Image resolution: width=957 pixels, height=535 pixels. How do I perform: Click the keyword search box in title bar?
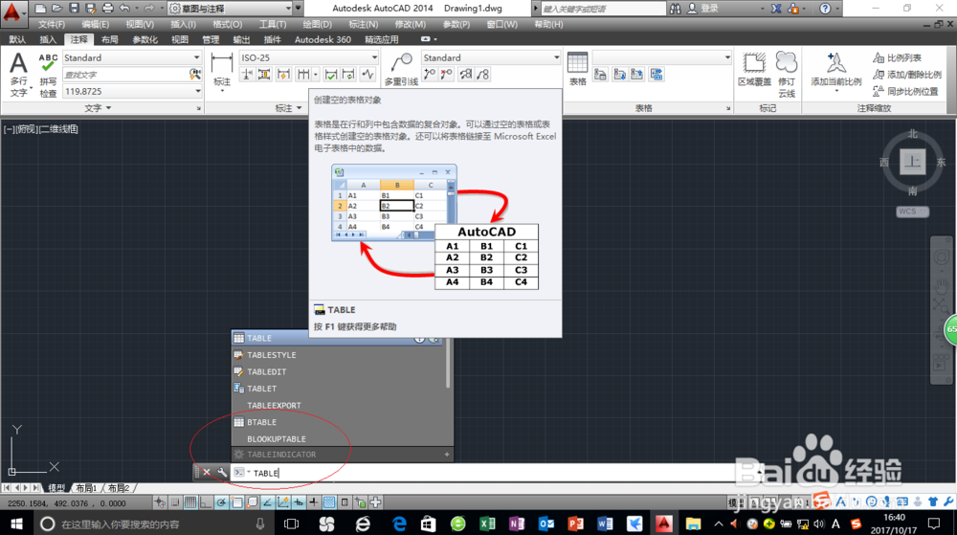tap(603, 9)
